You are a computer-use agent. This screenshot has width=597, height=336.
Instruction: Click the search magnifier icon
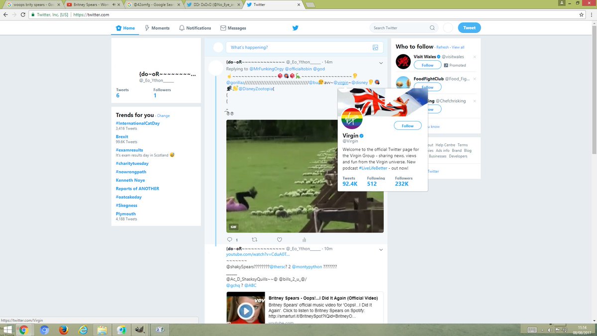tap(432, 28)
